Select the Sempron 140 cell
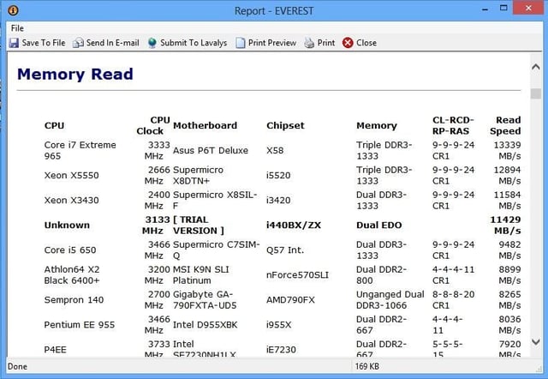Viewport: 548px width, 379px height. coord(74,300)
